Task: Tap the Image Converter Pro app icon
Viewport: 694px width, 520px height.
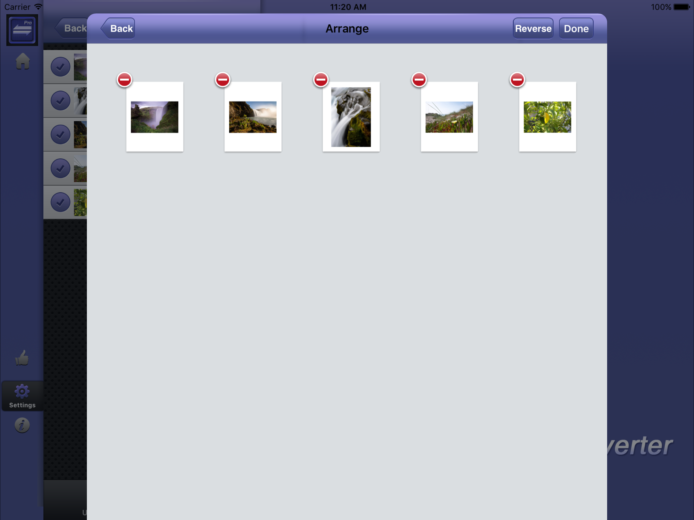Action: pyautogui.click(x=22, y=30)
